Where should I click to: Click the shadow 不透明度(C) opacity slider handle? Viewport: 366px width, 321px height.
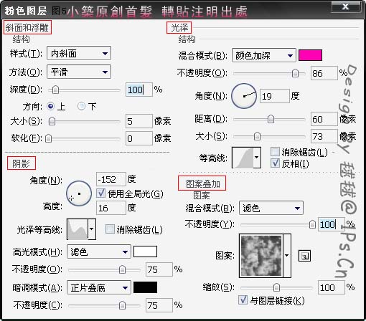tap(122, 305)
